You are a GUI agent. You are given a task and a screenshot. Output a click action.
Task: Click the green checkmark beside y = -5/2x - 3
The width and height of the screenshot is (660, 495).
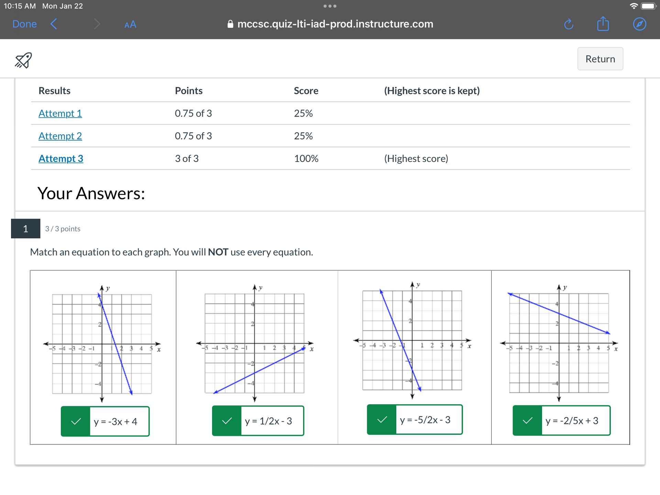pyautogui.click(x=382, y=420)
